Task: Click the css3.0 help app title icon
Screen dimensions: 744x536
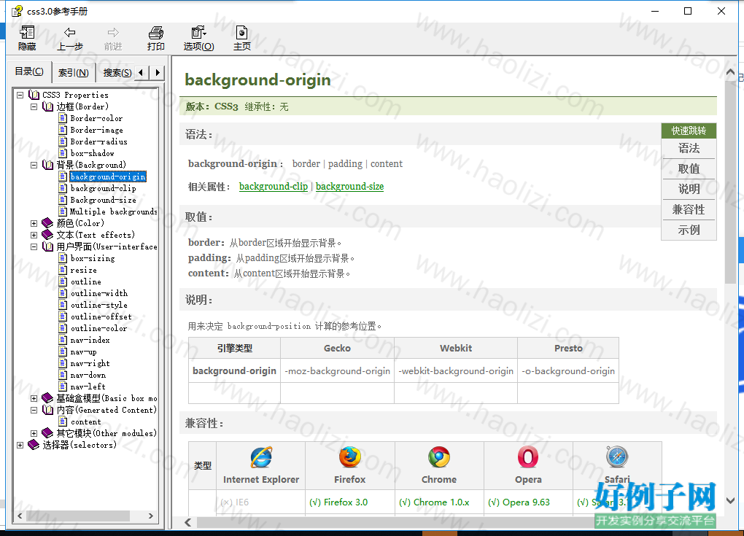Action: coord(17,11)
